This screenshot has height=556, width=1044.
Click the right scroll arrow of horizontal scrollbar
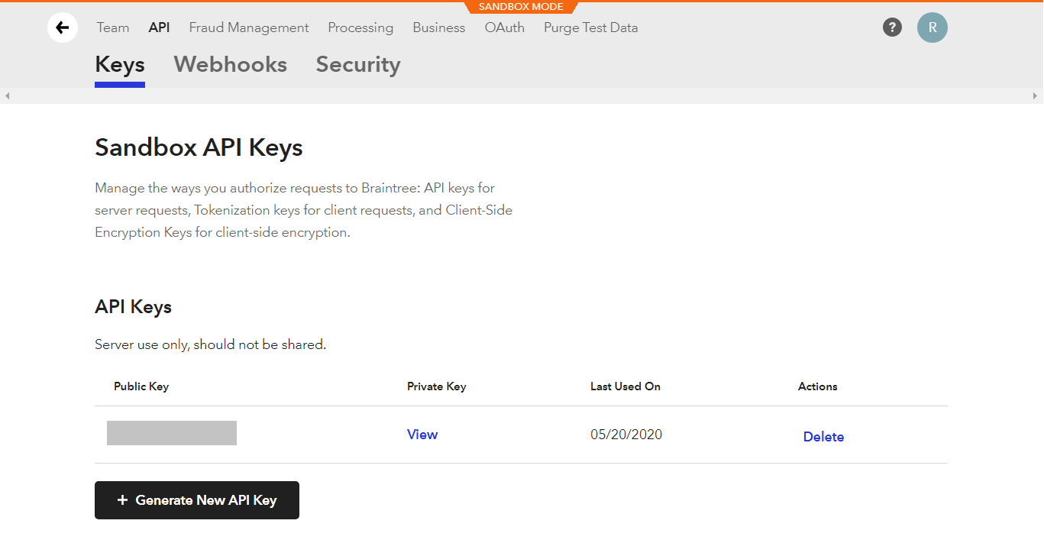tap(1036, 96)
